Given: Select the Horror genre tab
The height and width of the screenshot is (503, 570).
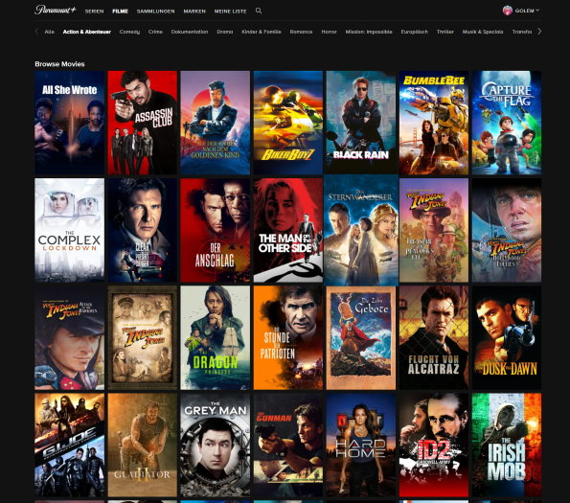Looking at the screenshot, I should pyautogui.click(x=329, y=32).
